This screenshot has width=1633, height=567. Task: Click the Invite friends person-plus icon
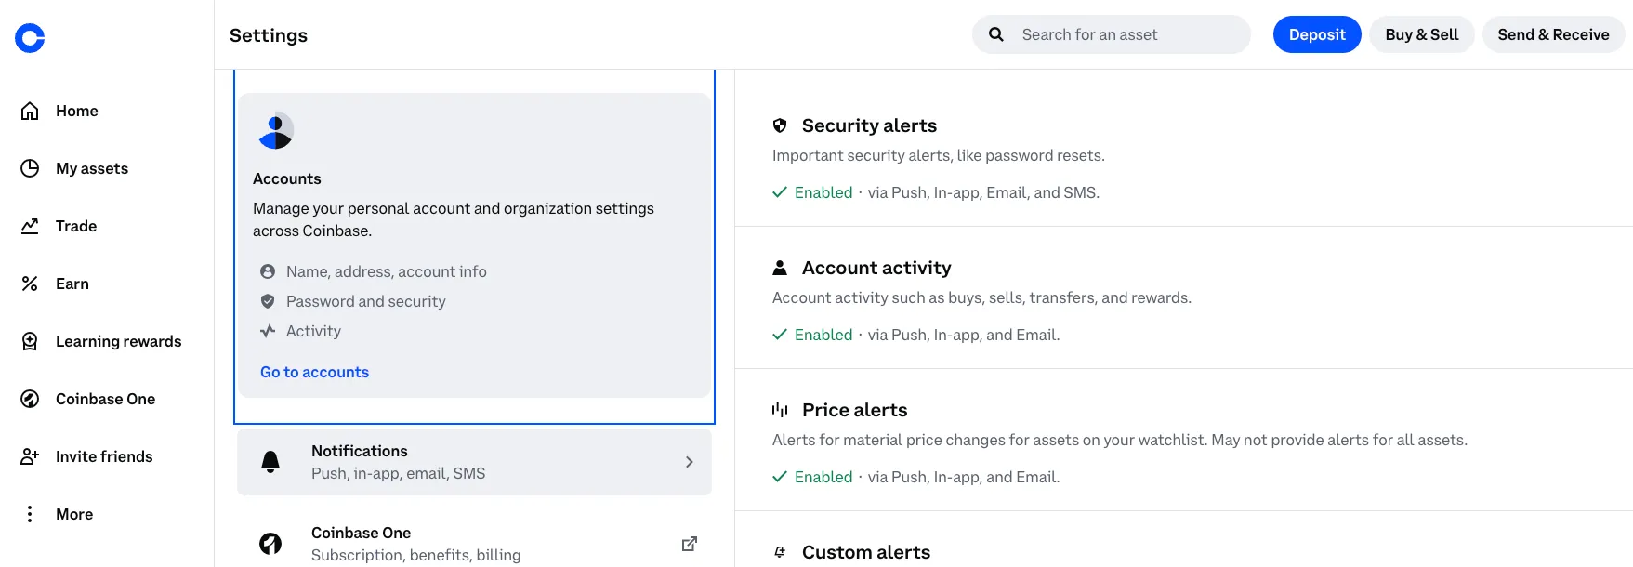pos(30,456)
